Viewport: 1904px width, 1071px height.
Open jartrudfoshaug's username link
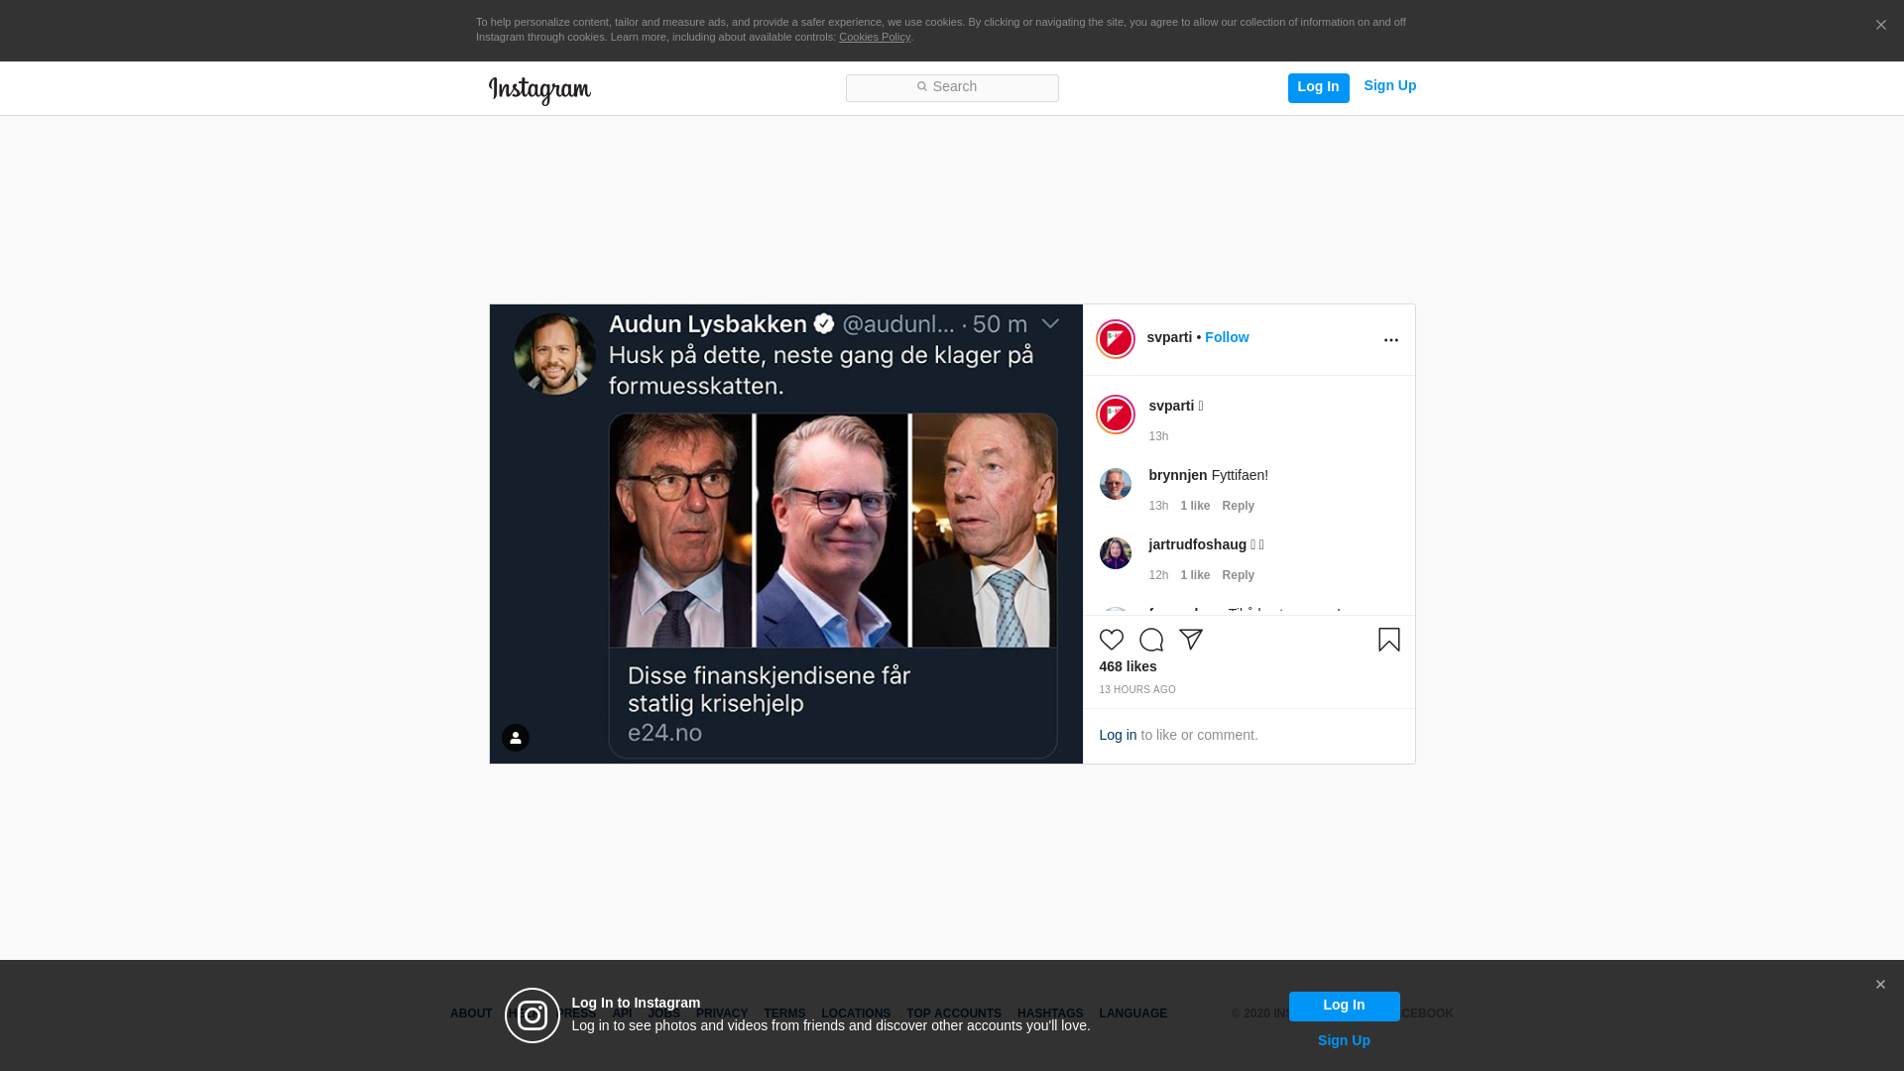(1198, 544)
